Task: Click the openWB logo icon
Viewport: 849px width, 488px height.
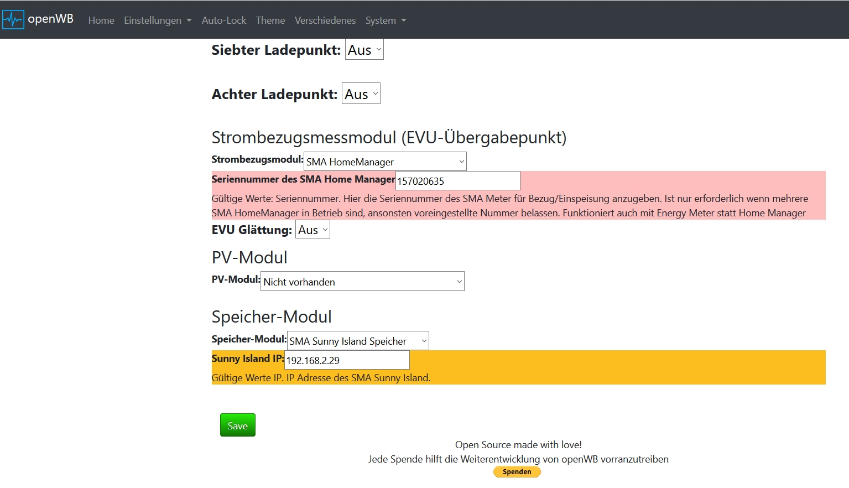Action: pyautogui.click(x=13, y=19)
